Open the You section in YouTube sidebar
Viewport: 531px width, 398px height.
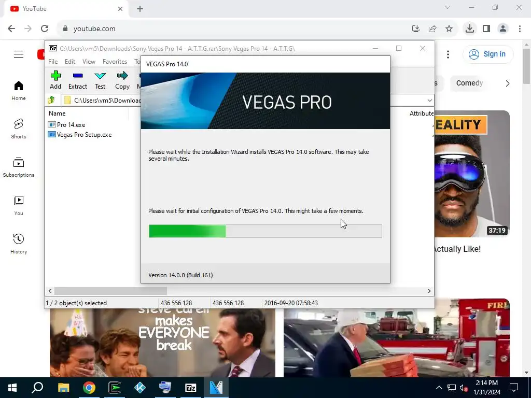pos(19,205)
